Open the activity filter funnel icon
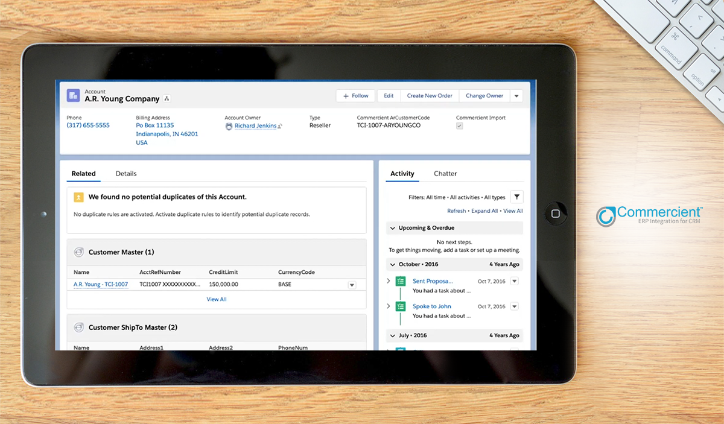 517,197
